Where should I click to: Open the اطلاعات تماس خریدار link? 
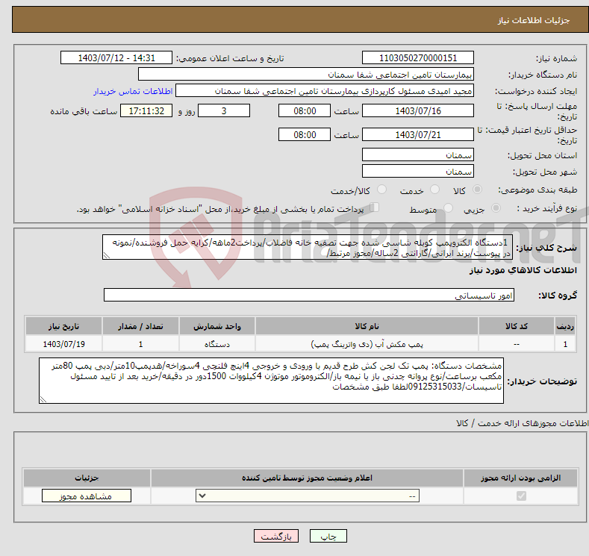point(133,91)
